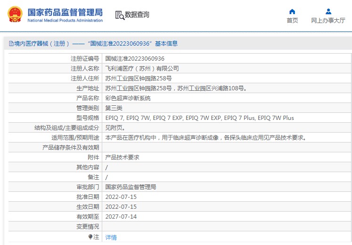Click the 国家药品监督管理局 header title
This screenshot has height=245, width=352.
click(65, 12)
